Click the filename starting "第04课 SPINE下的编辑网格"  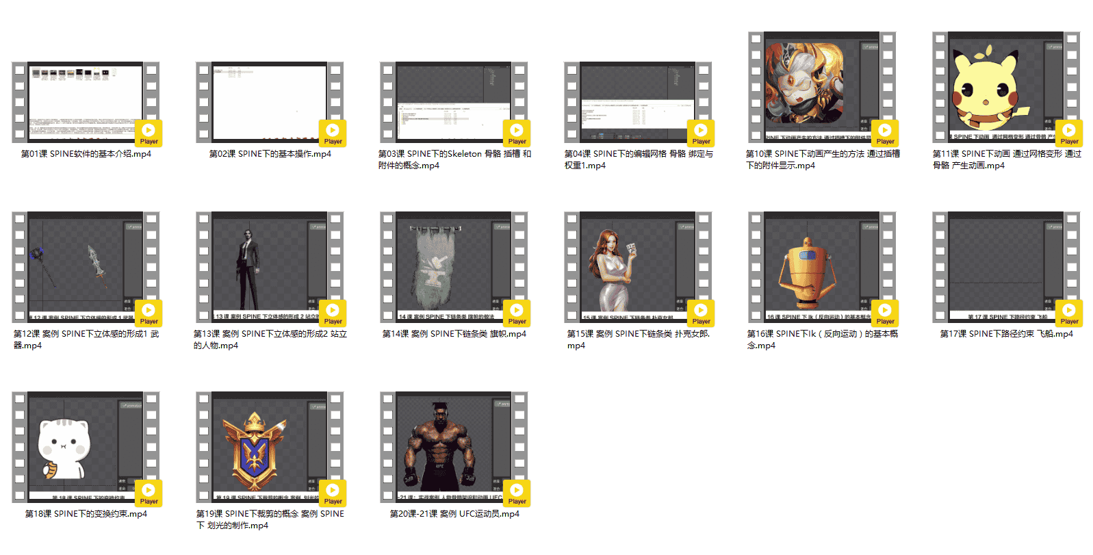[x=639, y=159]
